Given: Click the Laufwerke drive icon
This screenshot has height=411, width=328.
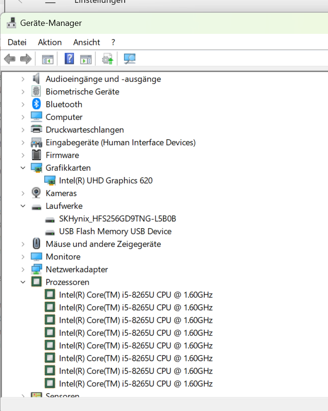Looking at the screenshot, I should click(x=36, y=207).
